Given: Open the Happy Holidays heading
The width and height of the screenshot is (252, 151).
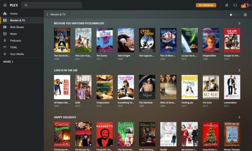Looking at the screenshot, I should pos(65,117).
